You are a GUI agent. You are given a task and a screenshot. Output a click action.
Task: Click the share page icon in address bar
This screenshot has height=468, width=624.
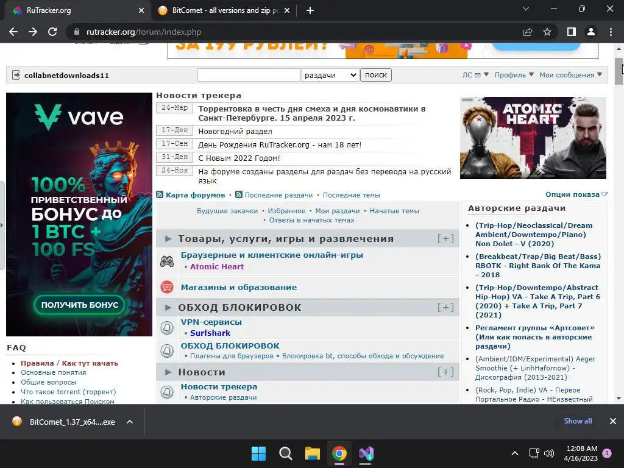(x=528, y=32)
